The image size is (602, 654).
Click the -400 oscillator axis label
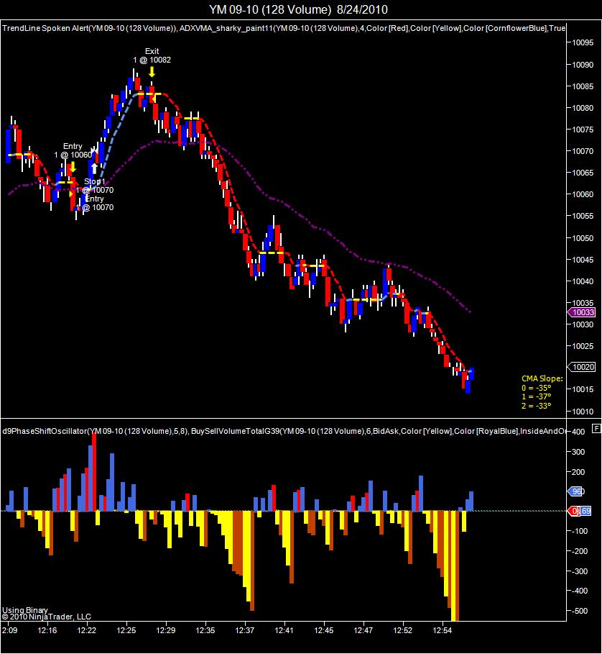(x=578, y=591)
